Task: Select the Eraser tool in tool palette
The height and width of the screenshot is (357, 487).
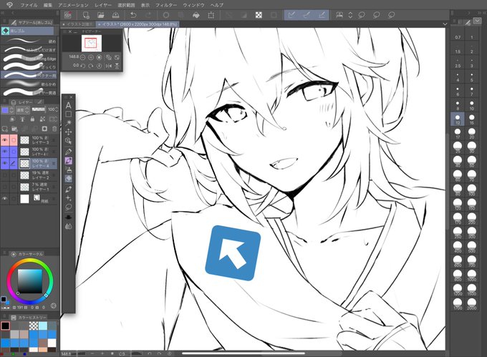Action: coord(68,179)
